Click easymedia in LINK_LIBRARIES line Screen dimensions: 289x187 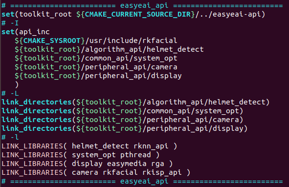(x=127, y=164)
